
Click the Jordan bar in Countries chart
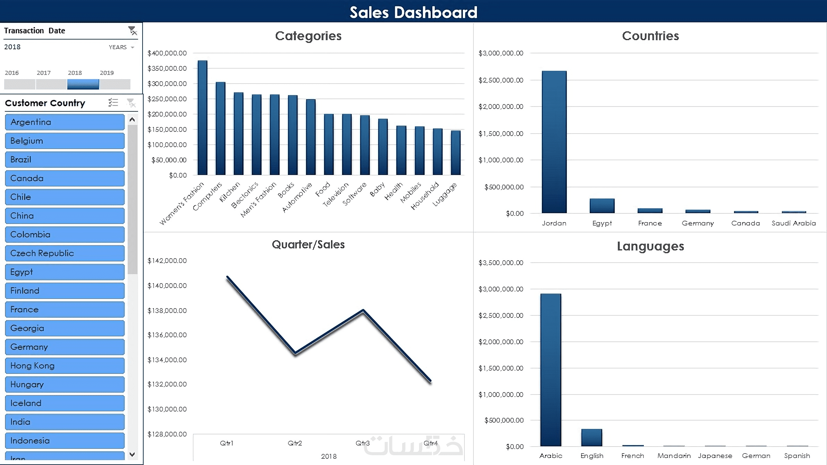pos(554,142)
